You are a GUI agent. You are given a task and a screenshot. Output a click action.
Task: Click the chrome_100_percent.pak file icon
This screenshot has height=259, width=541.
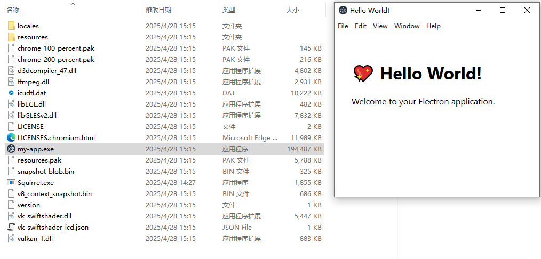(x=11, y=48)
